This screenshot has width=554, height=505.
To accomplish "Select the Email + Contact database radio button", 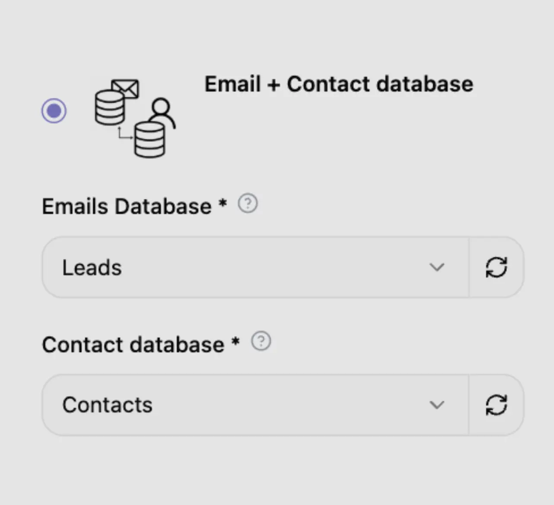I will click(x=54, y=111).
